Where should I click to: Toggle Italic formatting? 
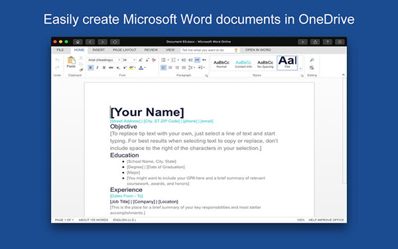98,68
